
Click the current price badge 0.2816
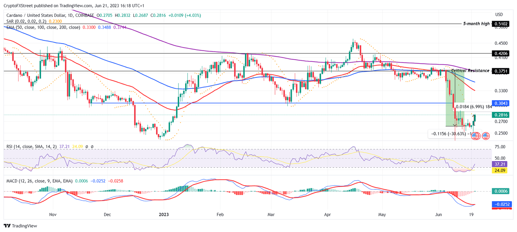point(500,115)
